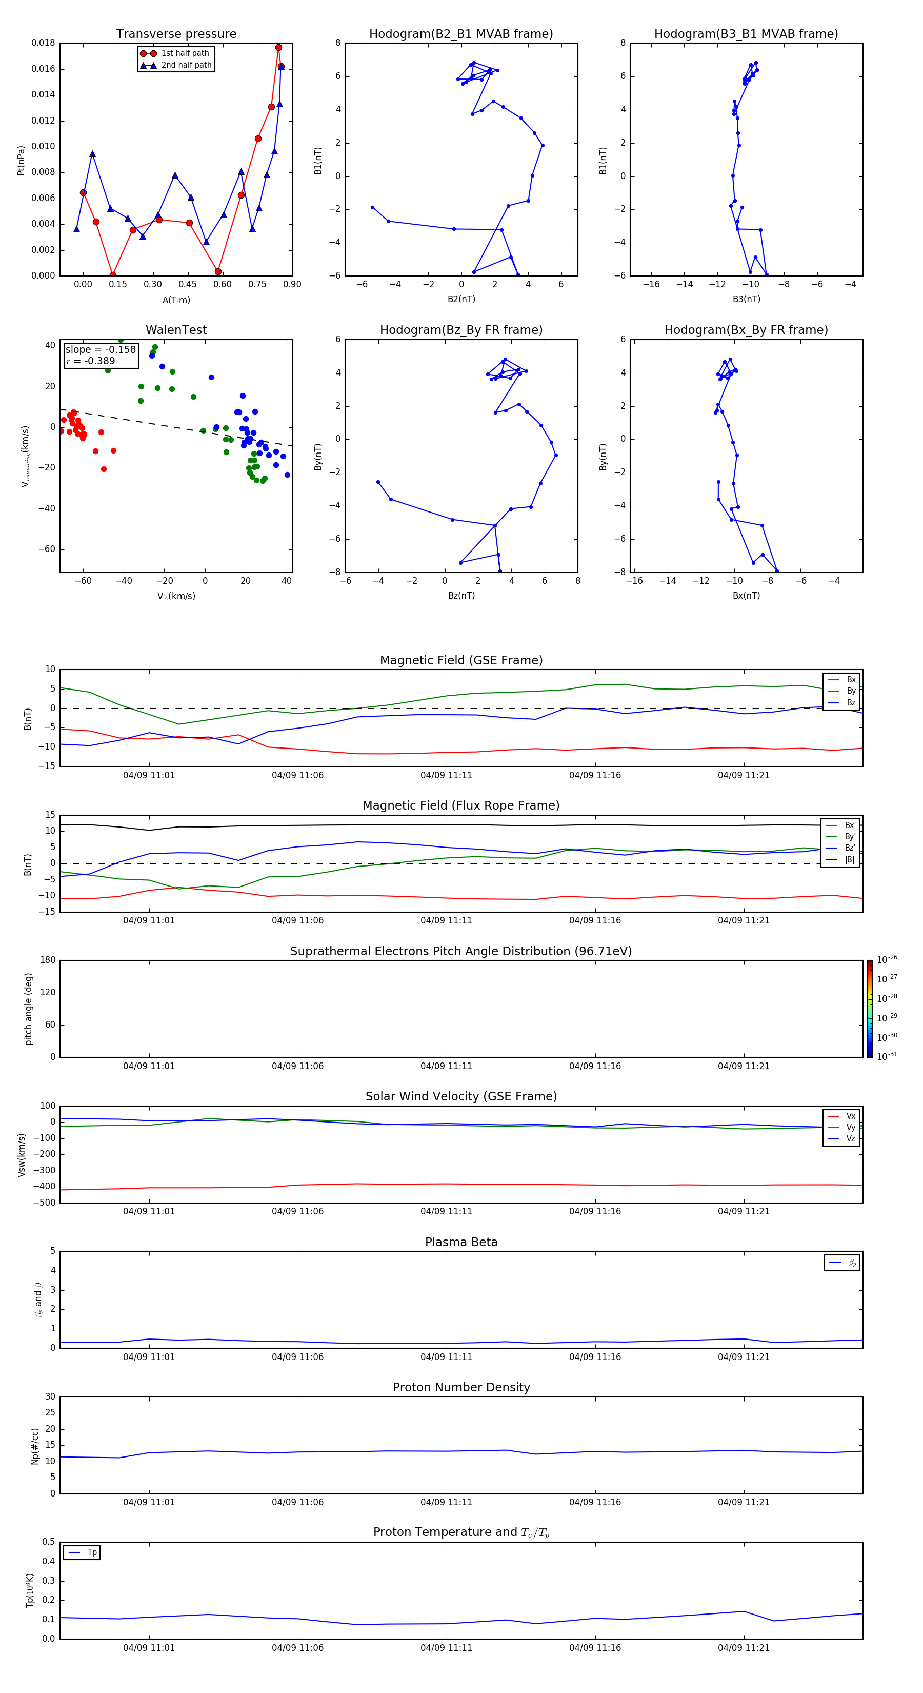Viewport: 923px width, 1693px height.
Task: Click the 'Tp(10^6K)' axis label
Action: click(30, 1591)
